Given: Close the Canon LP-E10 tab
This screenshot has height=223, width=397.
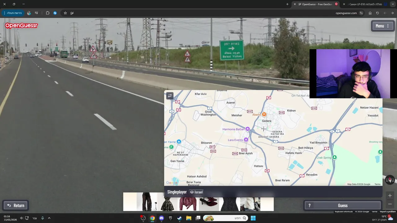Looking at the screenshot, I should pyautogui.click(x=344, y=4).
